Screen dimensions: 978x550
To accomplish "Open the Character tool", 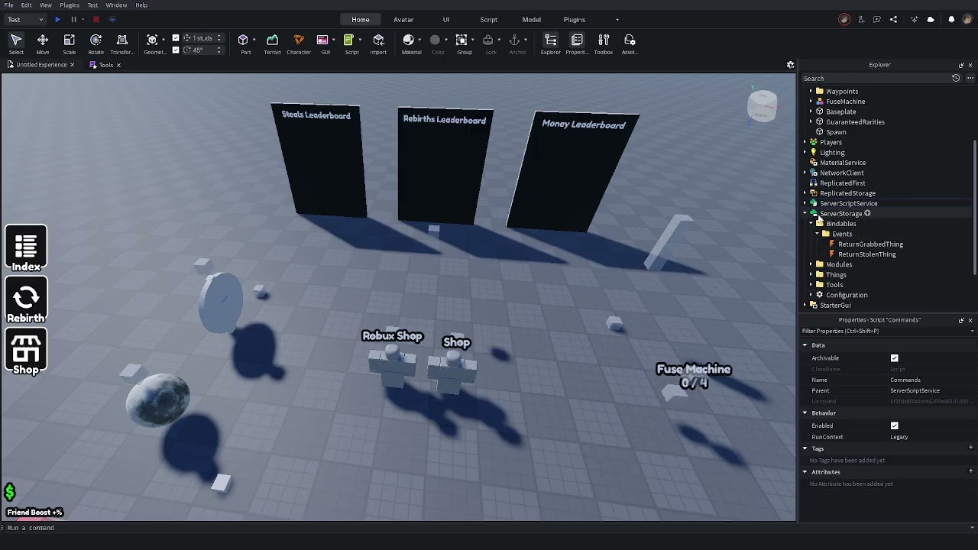I will pos(299,44).
